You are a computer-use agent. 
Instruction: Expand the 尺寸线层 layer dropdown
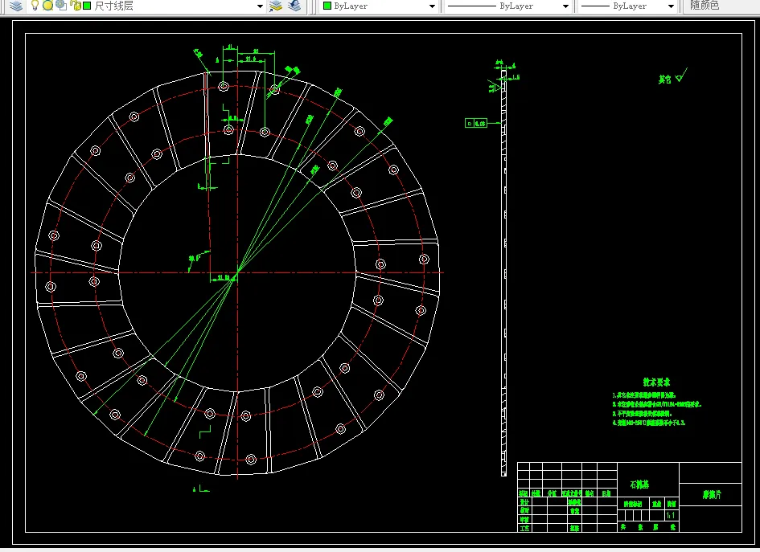point(260,6)
